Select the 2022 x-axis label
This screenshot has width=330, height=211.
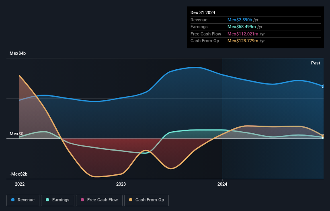coord(20,184)
